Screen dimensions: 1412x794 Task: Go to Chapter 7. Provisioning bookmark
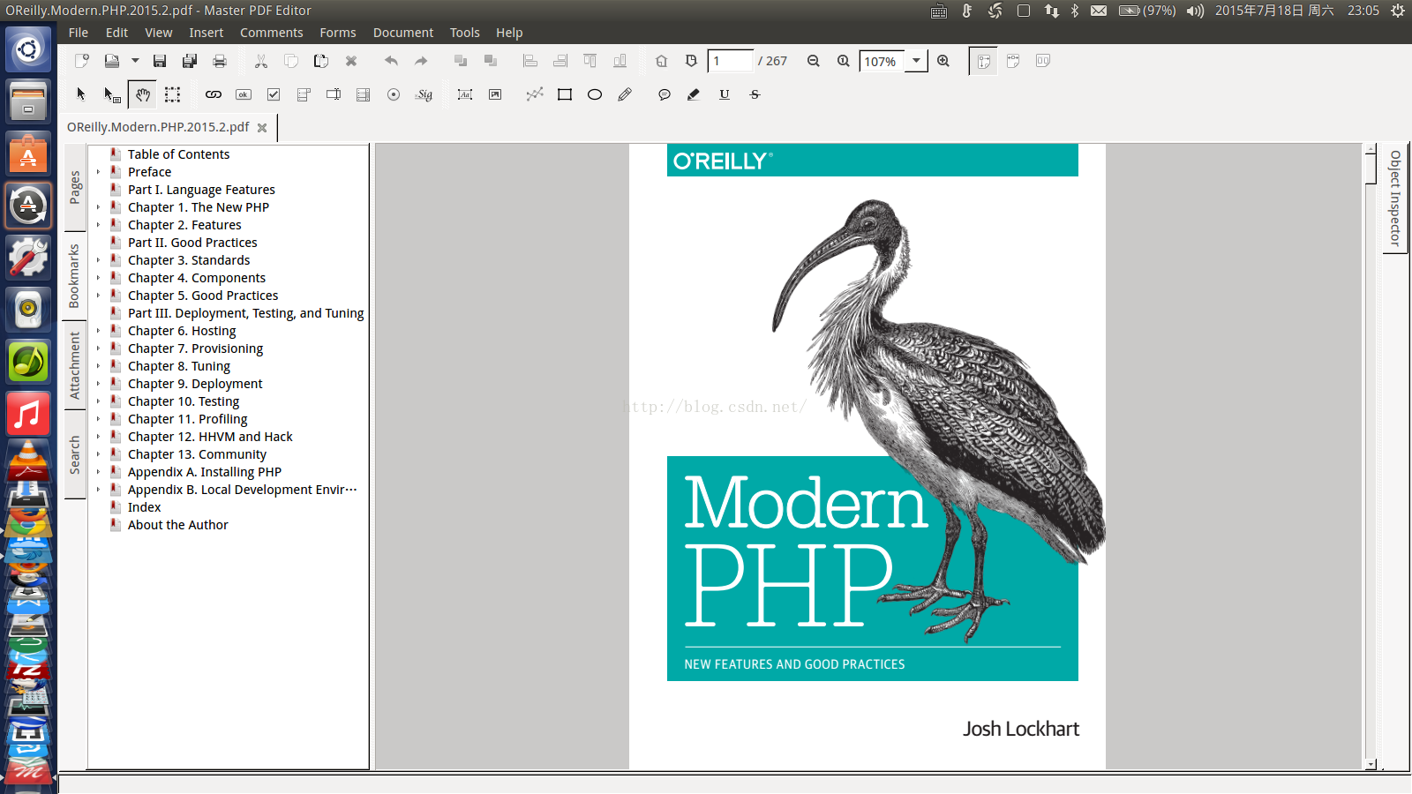coord(195,348)
